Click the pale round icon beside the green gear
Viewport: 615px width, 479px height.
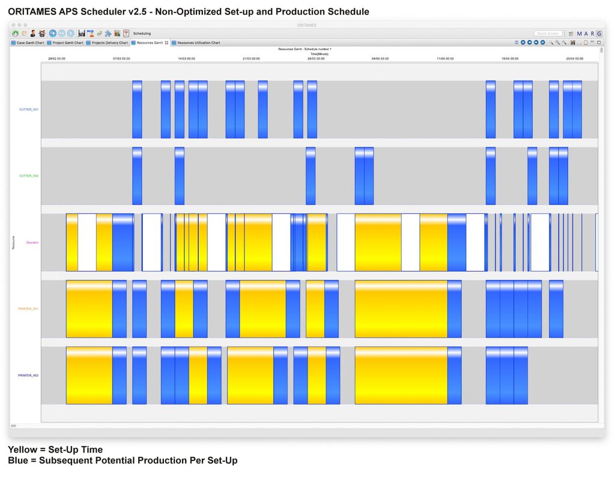click(24, 34)
